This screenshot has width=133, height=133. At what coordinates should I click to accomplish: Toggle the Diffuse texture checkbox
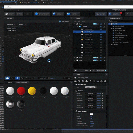[x=103, y=93]
